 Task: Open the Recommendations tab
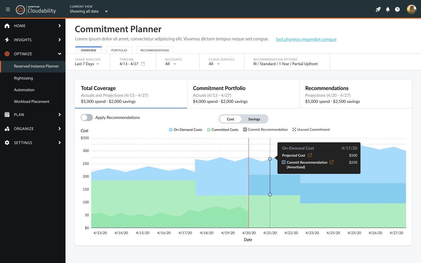(x=155, y=50)
